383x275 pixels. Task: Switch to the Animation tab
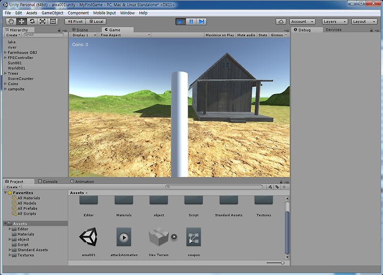(x=82, y=182)
